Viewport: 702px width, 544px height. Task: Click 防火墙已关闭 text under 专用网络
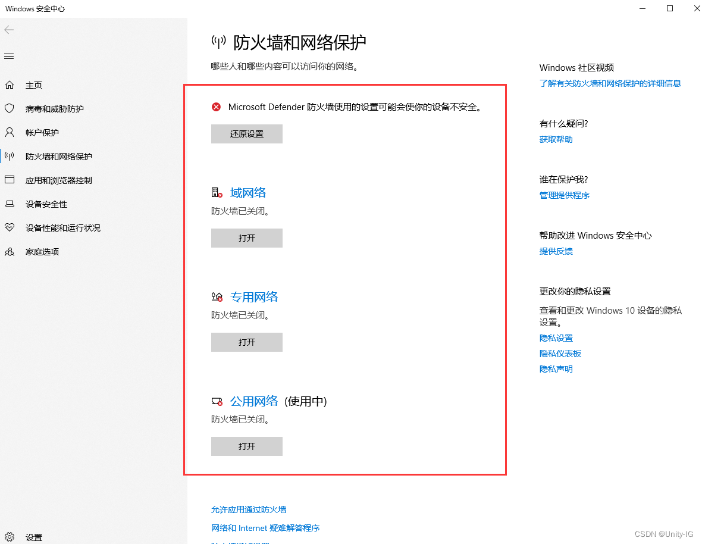click(x=240, y=315)
